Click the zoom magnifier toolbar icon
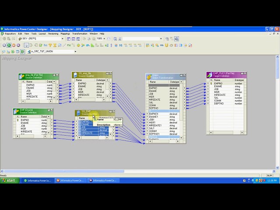The image size is (280, 210). coord(94,39)
